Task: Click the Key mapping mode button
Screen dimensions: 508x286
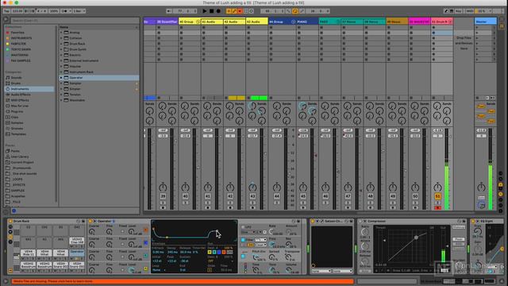Action: [x=459, y=11]
